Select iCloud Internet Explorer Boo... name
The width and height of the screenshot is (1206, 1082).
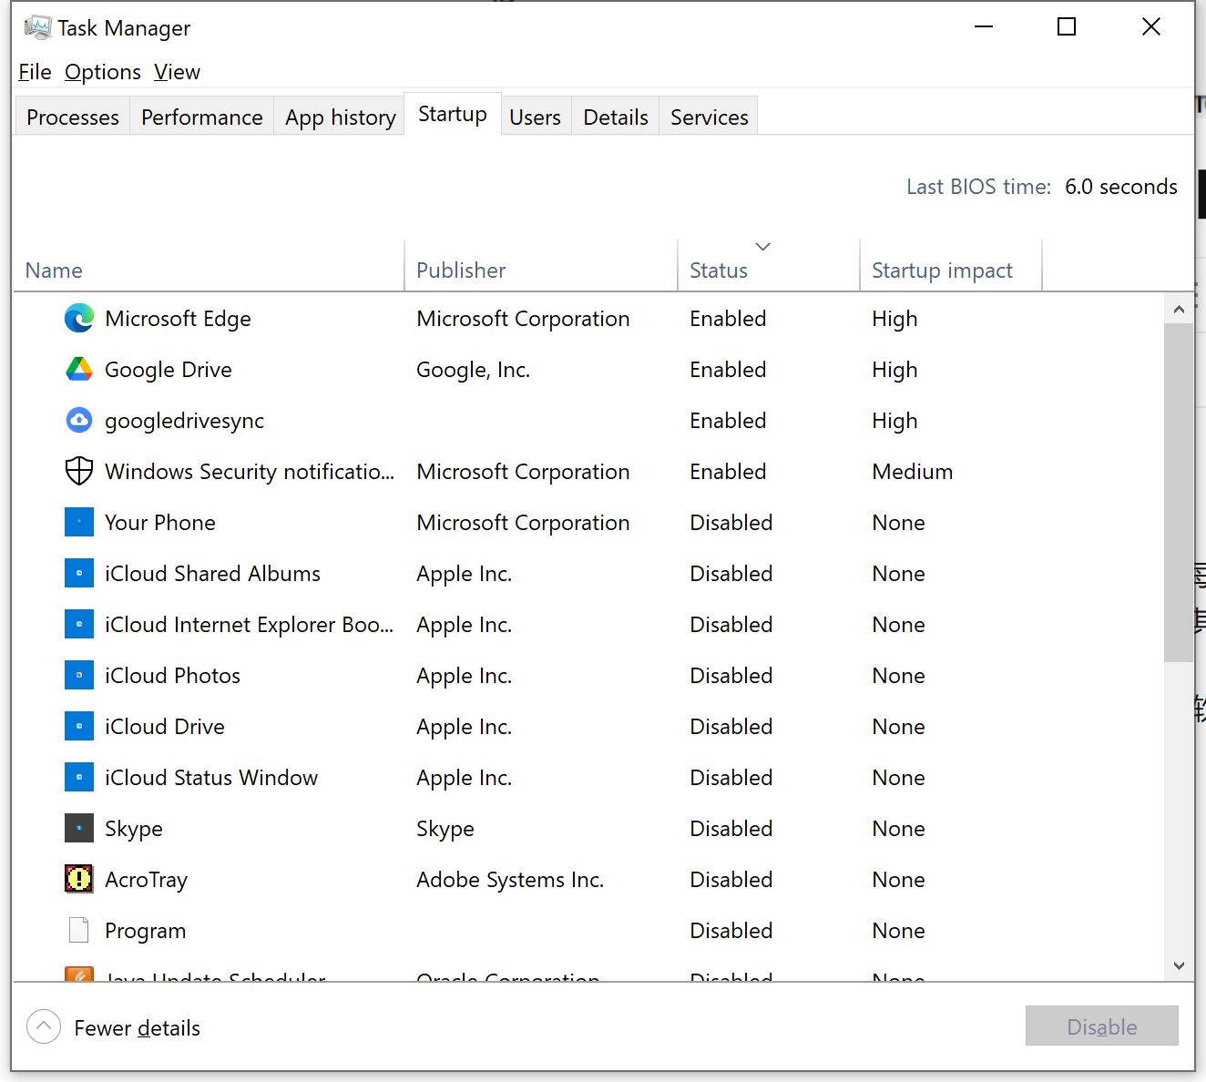pos(249,625)
